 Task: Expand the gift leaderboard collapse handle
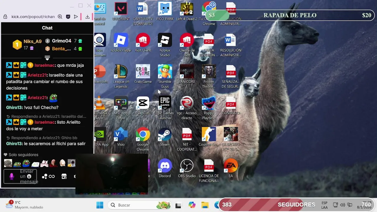pyautogui.click(x=47, y=58)
